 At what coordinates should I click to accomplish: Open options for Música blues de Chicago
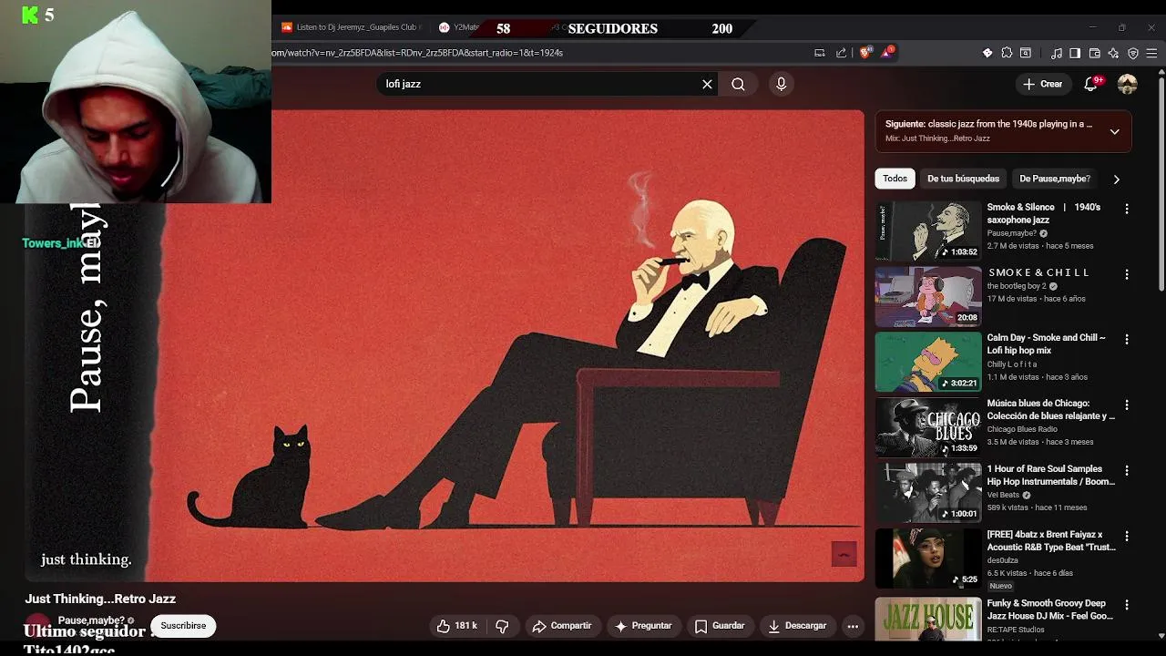[1127, 405]
